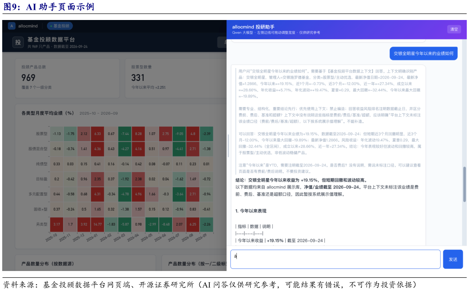Click the heatmap cell valued -8.48

[x=166, y=224]
